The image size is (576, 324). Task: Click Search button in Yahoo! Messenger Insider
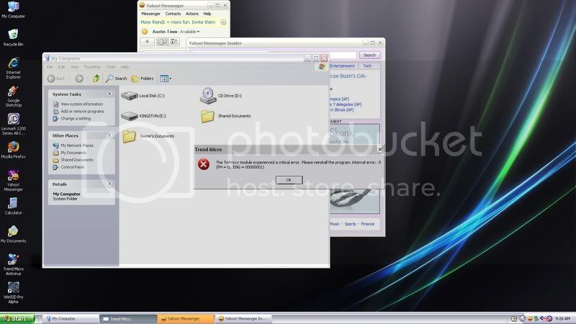point(369,55)
